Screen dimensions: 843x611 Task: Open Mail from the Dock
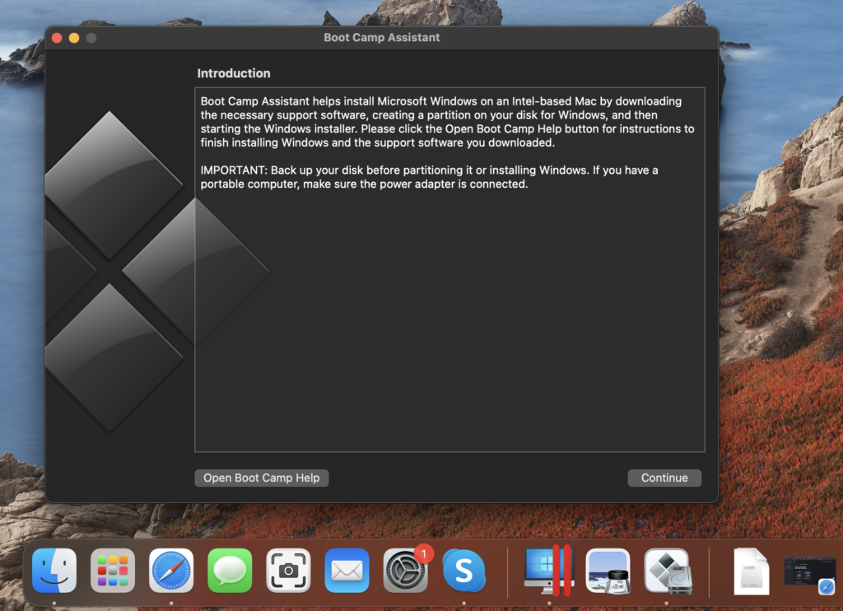pyautogui.click(x=347, y=571)
